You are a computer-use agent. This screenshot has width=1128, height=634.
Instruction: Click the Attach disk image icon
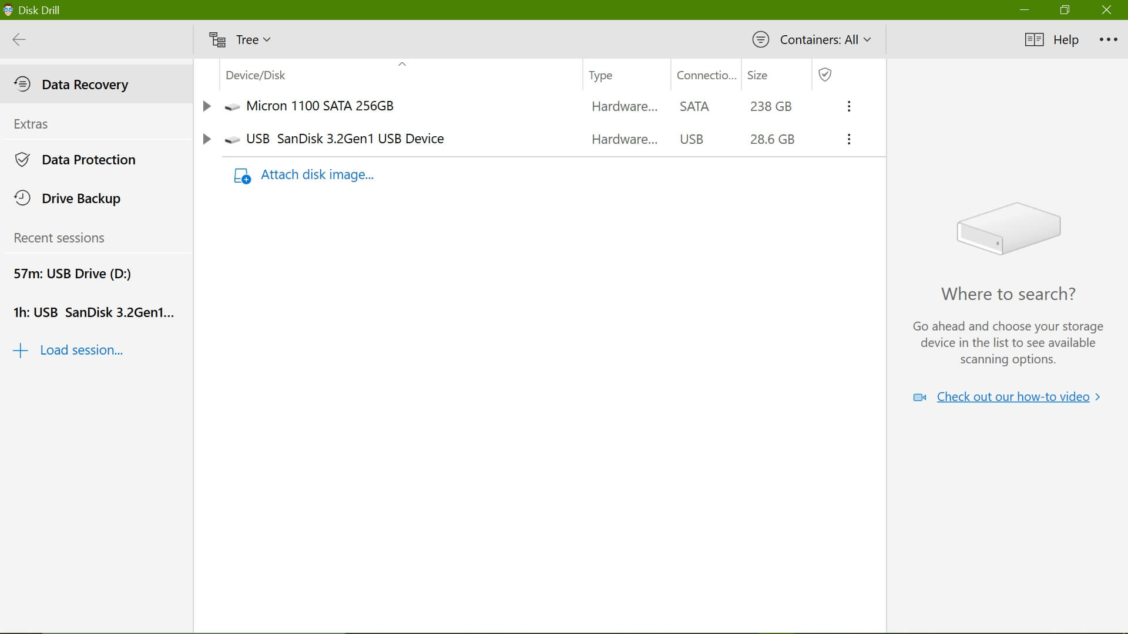[242, 176]
